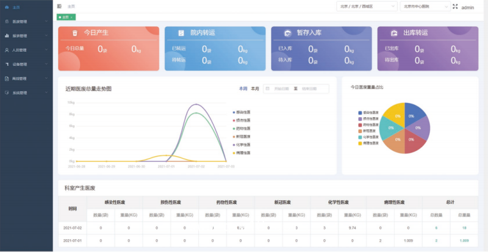Click the home icon beside 主页 in sidebar
488x252 pixels.
point(6,7)
